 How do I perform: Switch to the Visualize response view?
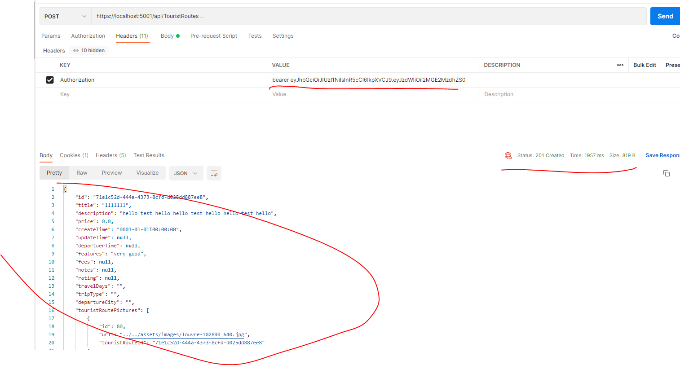coord(147,173)
